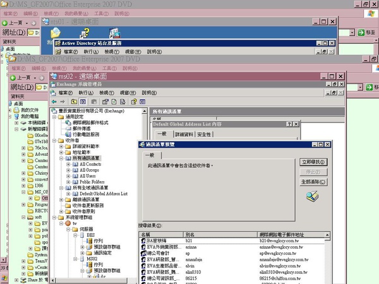
Task: Select Default Global Address List node
Action: (x=104, y=194)
